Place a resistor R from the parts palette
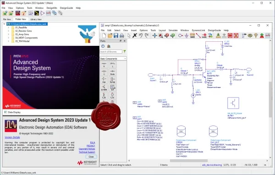Screen dimensions: 275x175 coord(104,65)
